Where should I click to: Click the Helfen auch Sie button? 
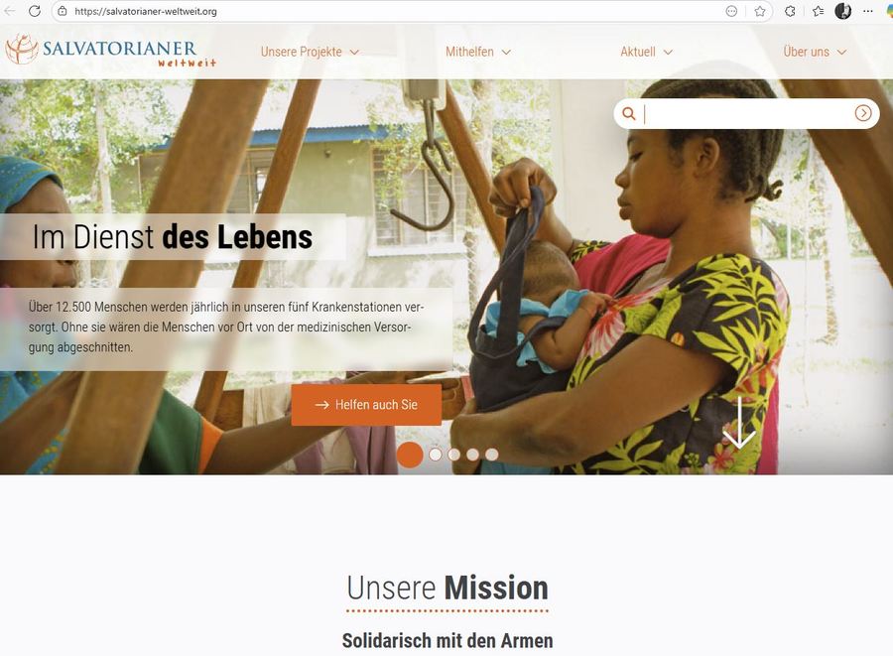coord(366,405)
